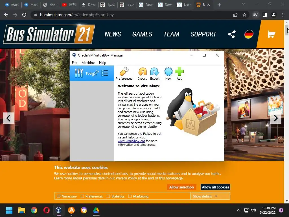
Task: Click the page scrollbar down arrow
Action: tap(286, 201)
